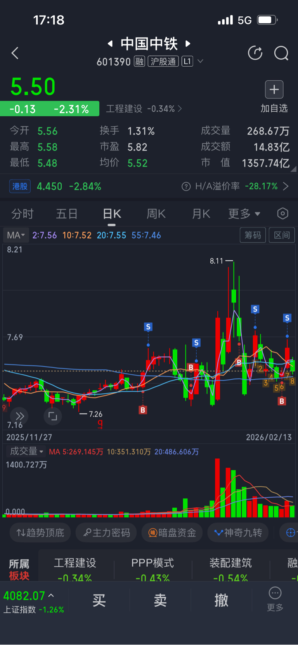Viewport: 298px width, 645px height.
Task: Tap the 沪股通 tag
Action: [163, 61]
